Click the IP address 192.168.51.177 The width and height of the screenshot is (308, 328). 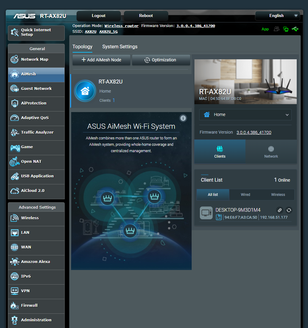[274, 217]
